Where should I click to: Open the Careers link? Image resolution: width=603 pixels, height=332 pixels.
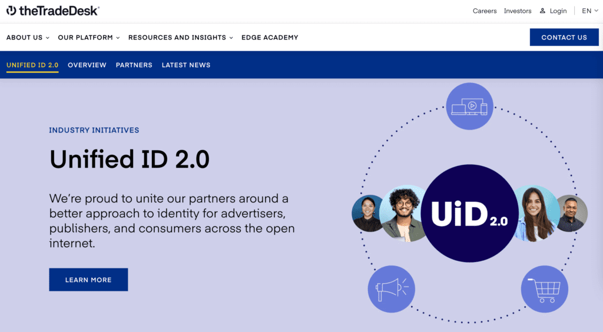(x=485, y=11)
